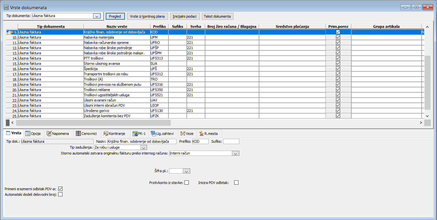
Task: Switch to the Vrsta tab
Action: 13,134
